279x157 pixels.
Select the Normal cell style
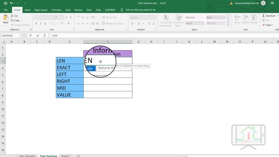tap(195, 17)
